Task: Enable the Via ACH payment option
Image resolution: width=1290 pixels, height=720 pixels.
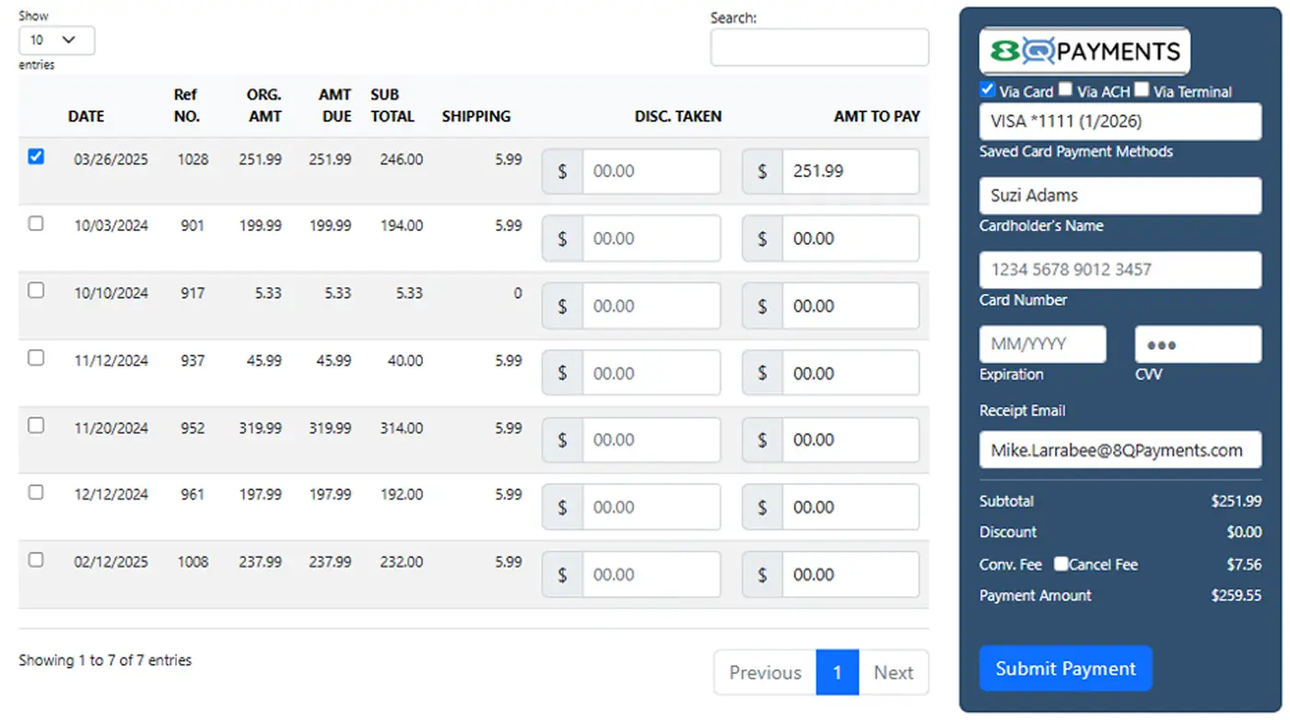Action: tap(1065, 90)
